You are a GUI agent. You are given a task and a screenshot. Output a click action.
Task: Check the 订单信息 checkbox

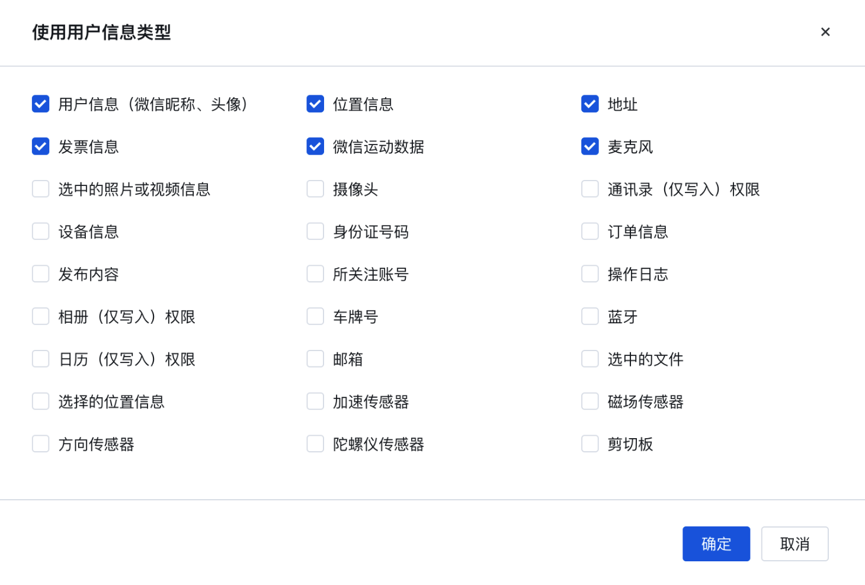(x=590, y=232)
